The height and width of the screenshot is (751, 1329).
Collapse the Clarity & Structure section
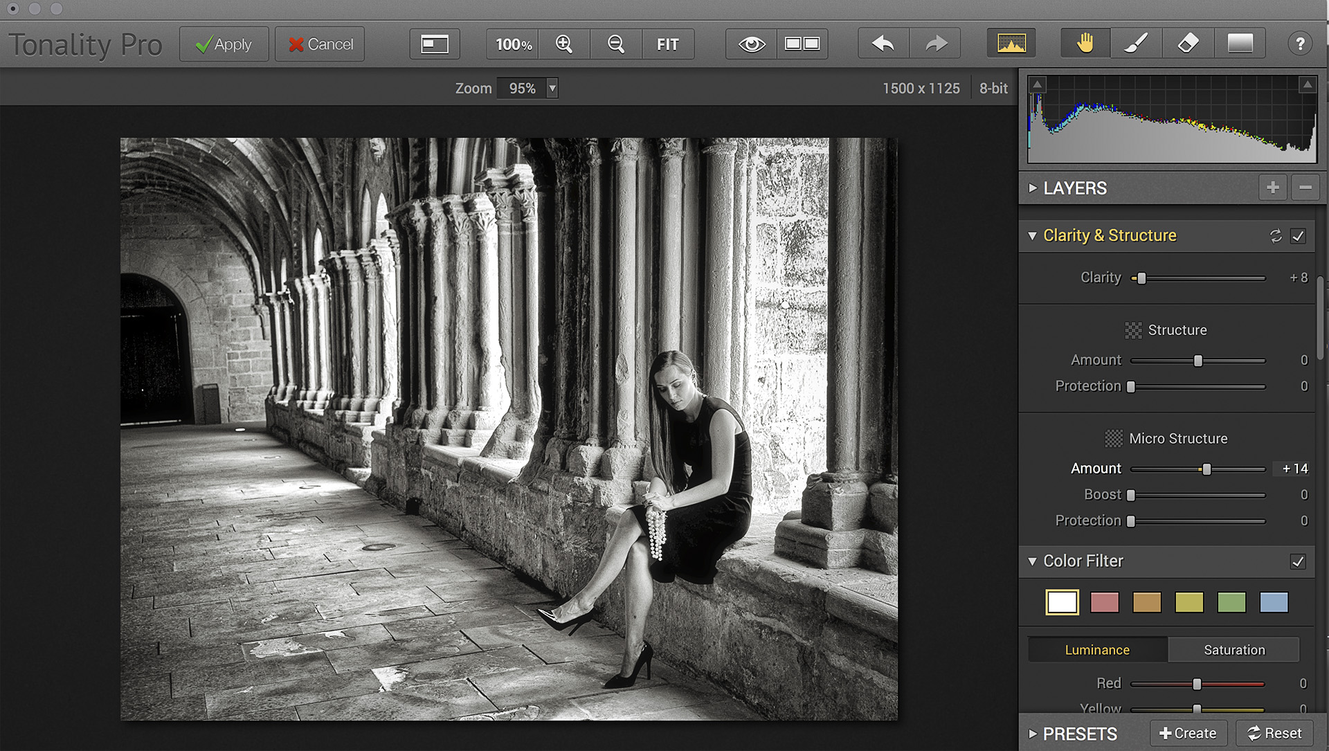[1032, 236]
